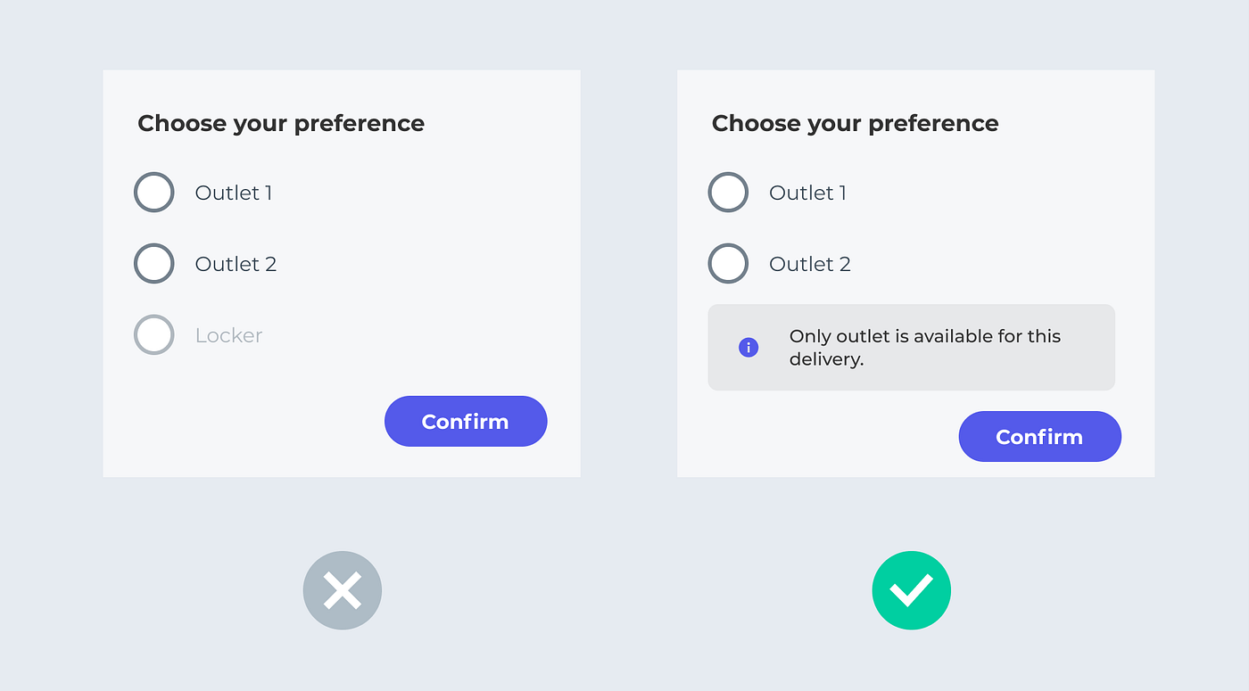Click the left card to expand details
The height and width of the screenshot is (691, 1249).
[342, 272]
